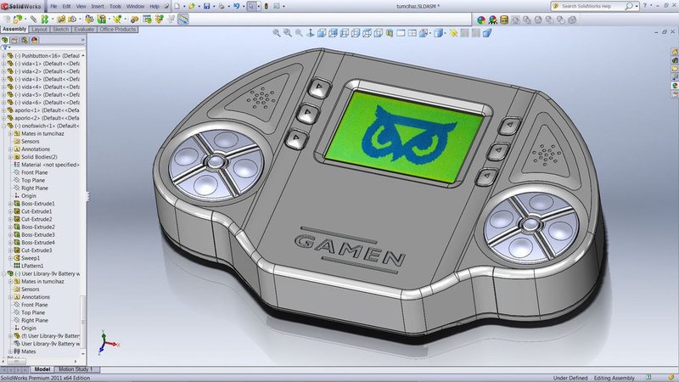Open the Tools menu
The image size is (679, 382).
point(115,7)
